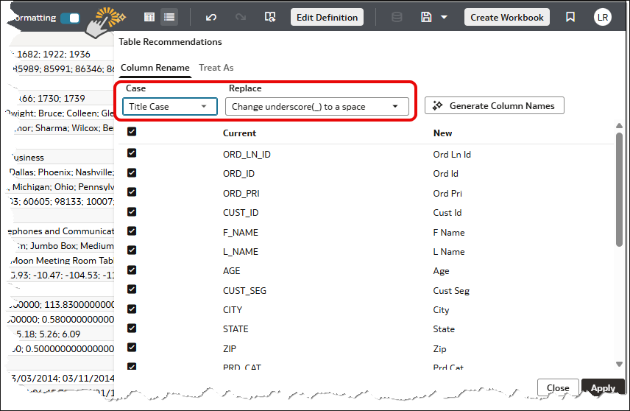The image size is (630, 411).
Task: Uncheck the F_NAME checkbox
Action: coord(132,231)
